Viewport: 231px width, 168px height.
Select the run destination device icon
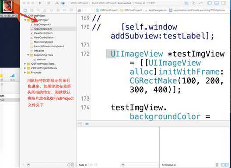click(63, 3)
